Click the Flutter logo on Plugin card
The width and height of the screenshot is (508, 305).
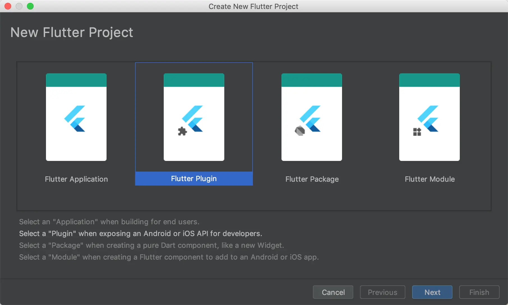click(193, 118)
